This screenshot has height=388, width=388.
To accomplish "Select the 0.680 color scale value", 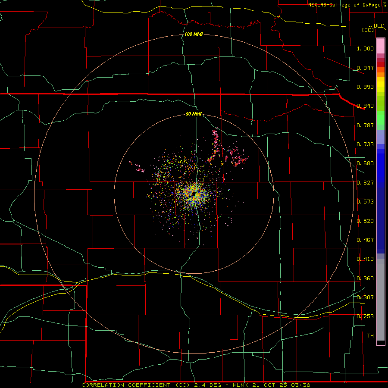I will (x=365, y=163).
